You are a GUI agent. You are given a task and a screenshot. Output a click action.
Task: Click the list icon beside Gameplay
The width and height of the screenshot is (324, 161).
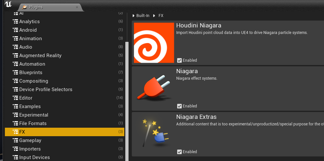(15, 140)
